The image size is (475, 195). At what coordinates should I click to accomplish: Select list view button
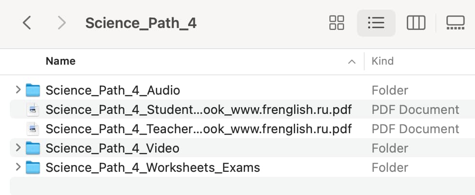click(376, 23)
